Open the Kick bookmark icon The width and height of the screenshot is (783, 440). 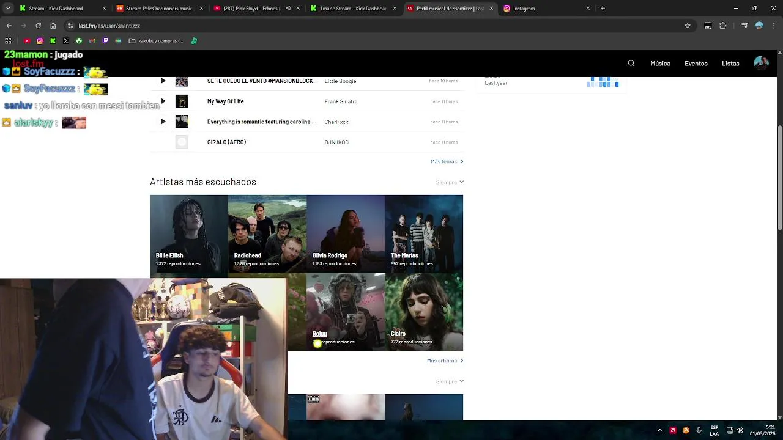pyautogui.click(x=53, y=41)
